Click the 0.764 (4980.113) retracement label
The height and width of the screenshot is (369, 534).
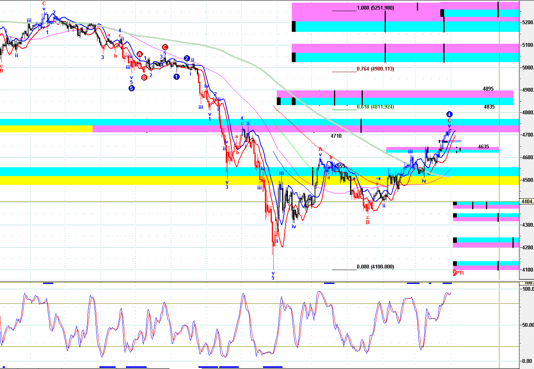tap(375, 69)
